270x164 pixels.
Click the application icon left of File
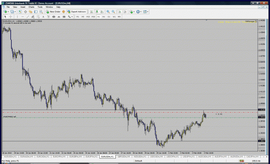3,7
